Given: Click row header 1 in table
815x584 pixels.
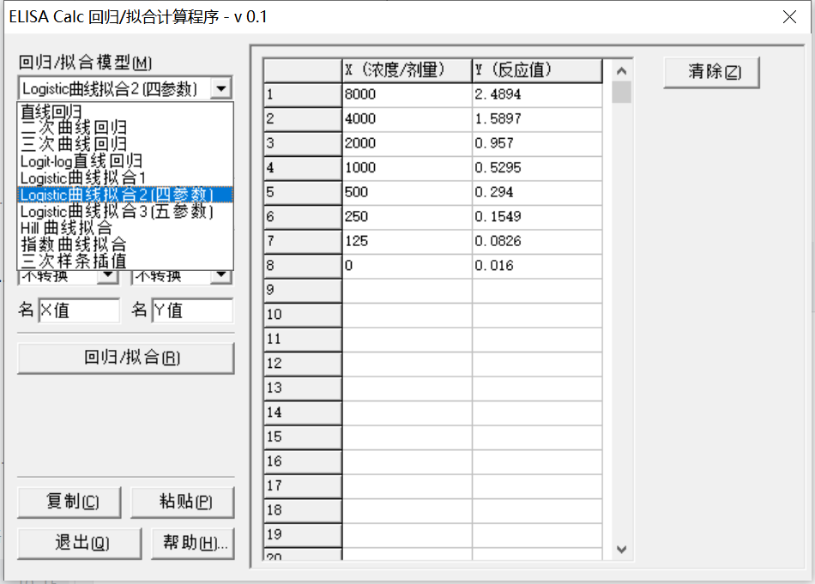Looking at the screenshot, I should coord(303,95).
